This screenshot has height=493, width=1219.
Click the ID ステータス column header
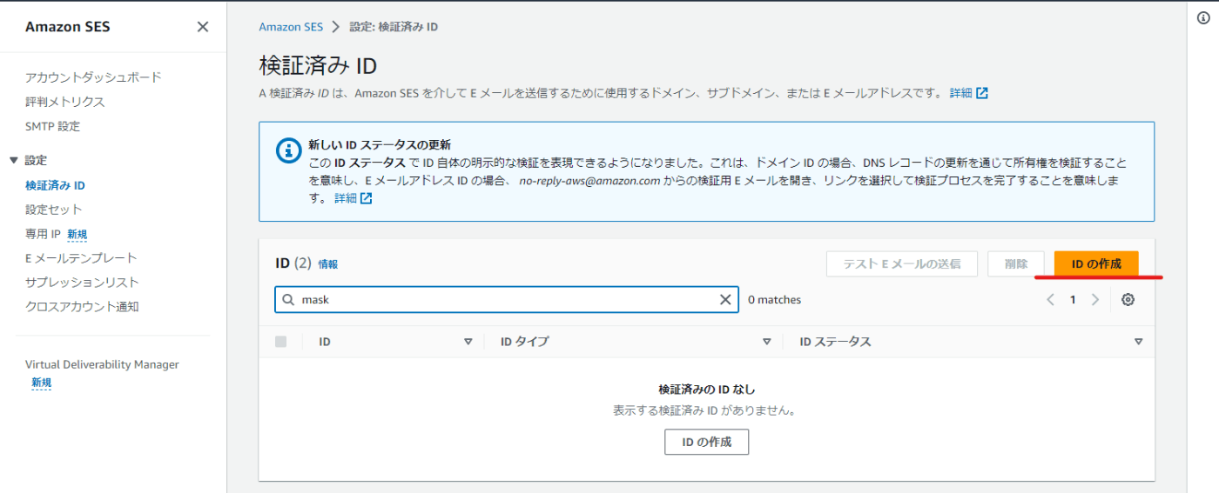pos(835,342)
